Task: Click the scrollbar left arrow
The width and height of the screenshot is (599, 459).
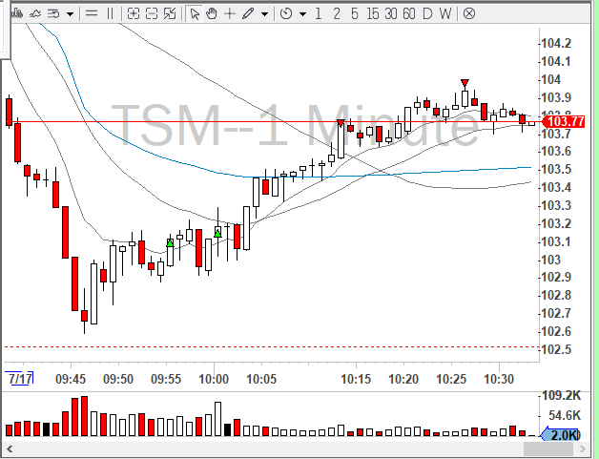Action: pos(9,449)
